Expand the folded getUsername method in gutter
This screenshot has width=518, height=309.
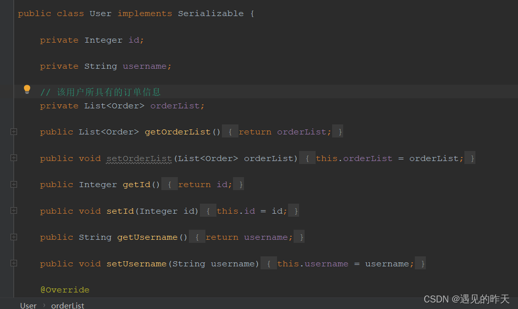click(14, 237)
